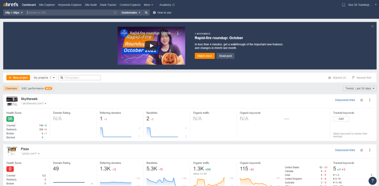Click Newest first sort option
The image size is (379, 186).
click(x=362, y=77)
